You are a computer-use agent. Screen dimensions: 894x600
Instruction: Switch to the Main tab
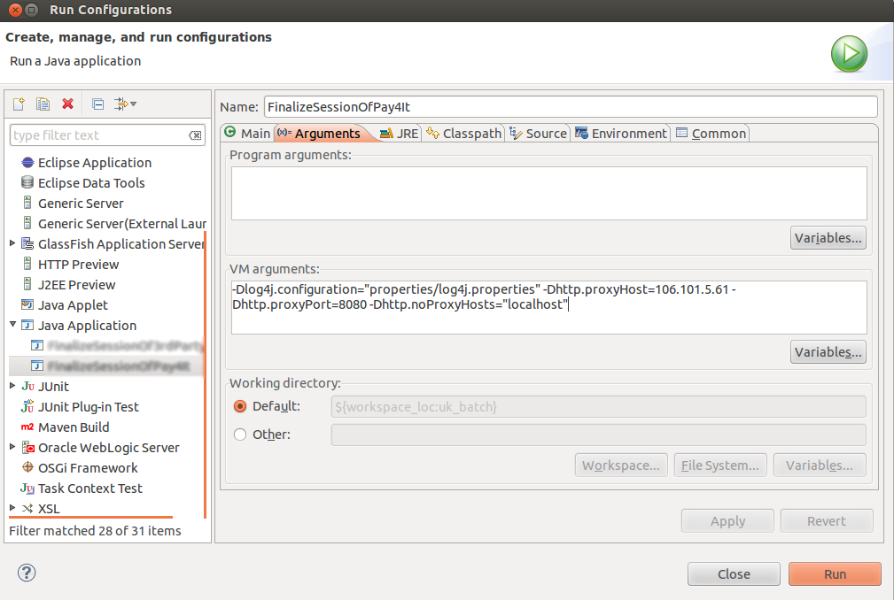(247, 134)
